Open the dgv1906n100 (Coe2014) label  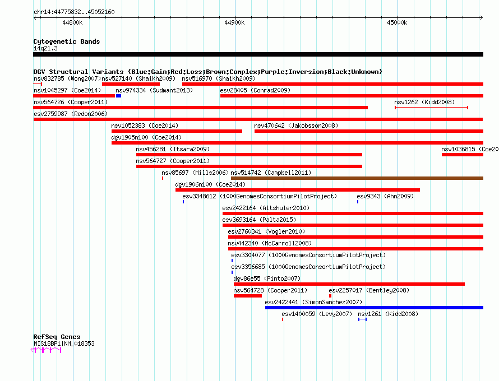210,184
